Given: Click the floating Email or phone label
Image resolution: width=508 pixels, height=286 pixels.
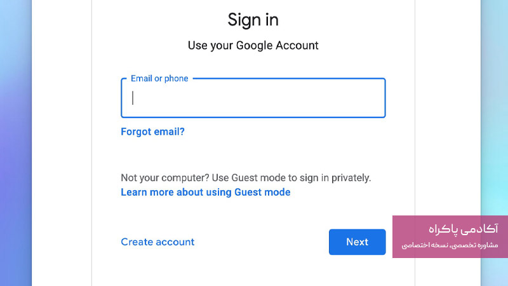Looking at the screenshot, I should [x=159, y=79].
